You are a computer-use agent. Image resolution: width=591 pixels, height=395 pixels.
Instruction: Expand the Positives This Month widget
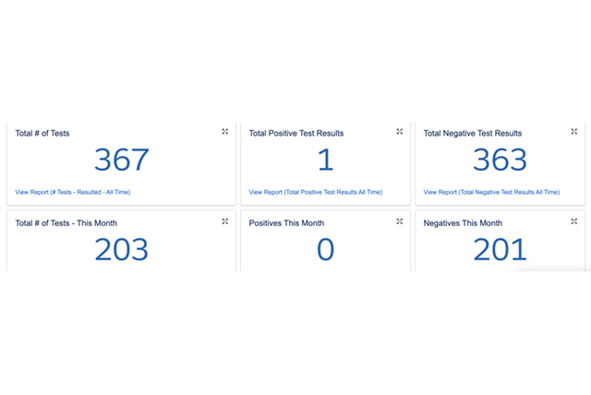(399, 221)
